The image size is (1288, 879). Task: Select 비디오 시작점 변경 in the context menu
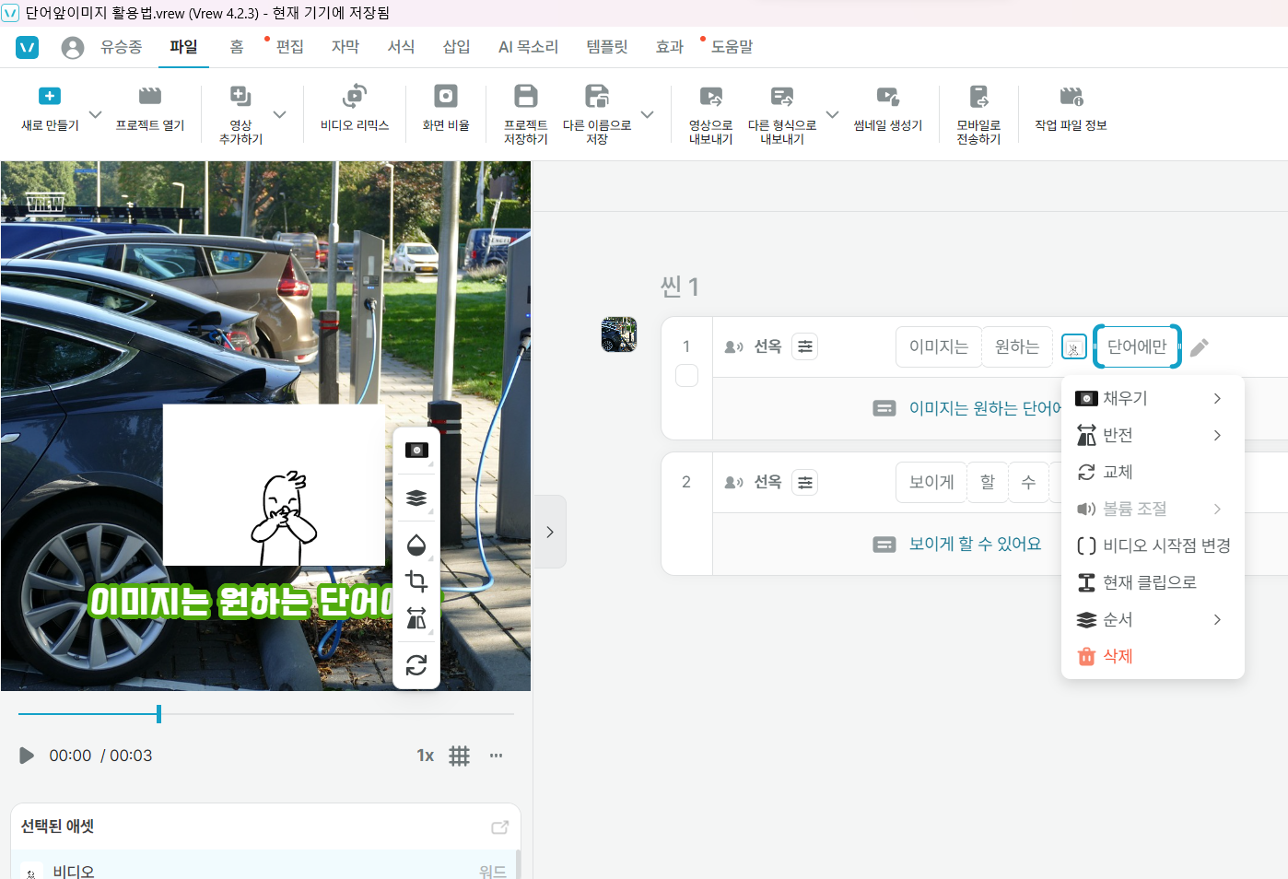(x=1153, y=545)
